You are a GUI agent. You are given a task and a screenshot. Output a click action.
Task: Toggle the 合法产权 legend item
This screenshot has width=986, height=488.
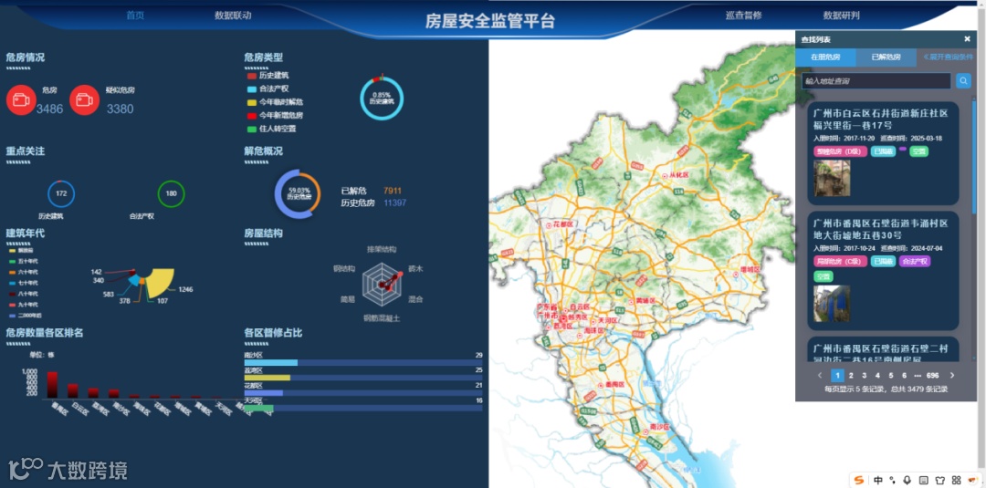click(267, 88)
